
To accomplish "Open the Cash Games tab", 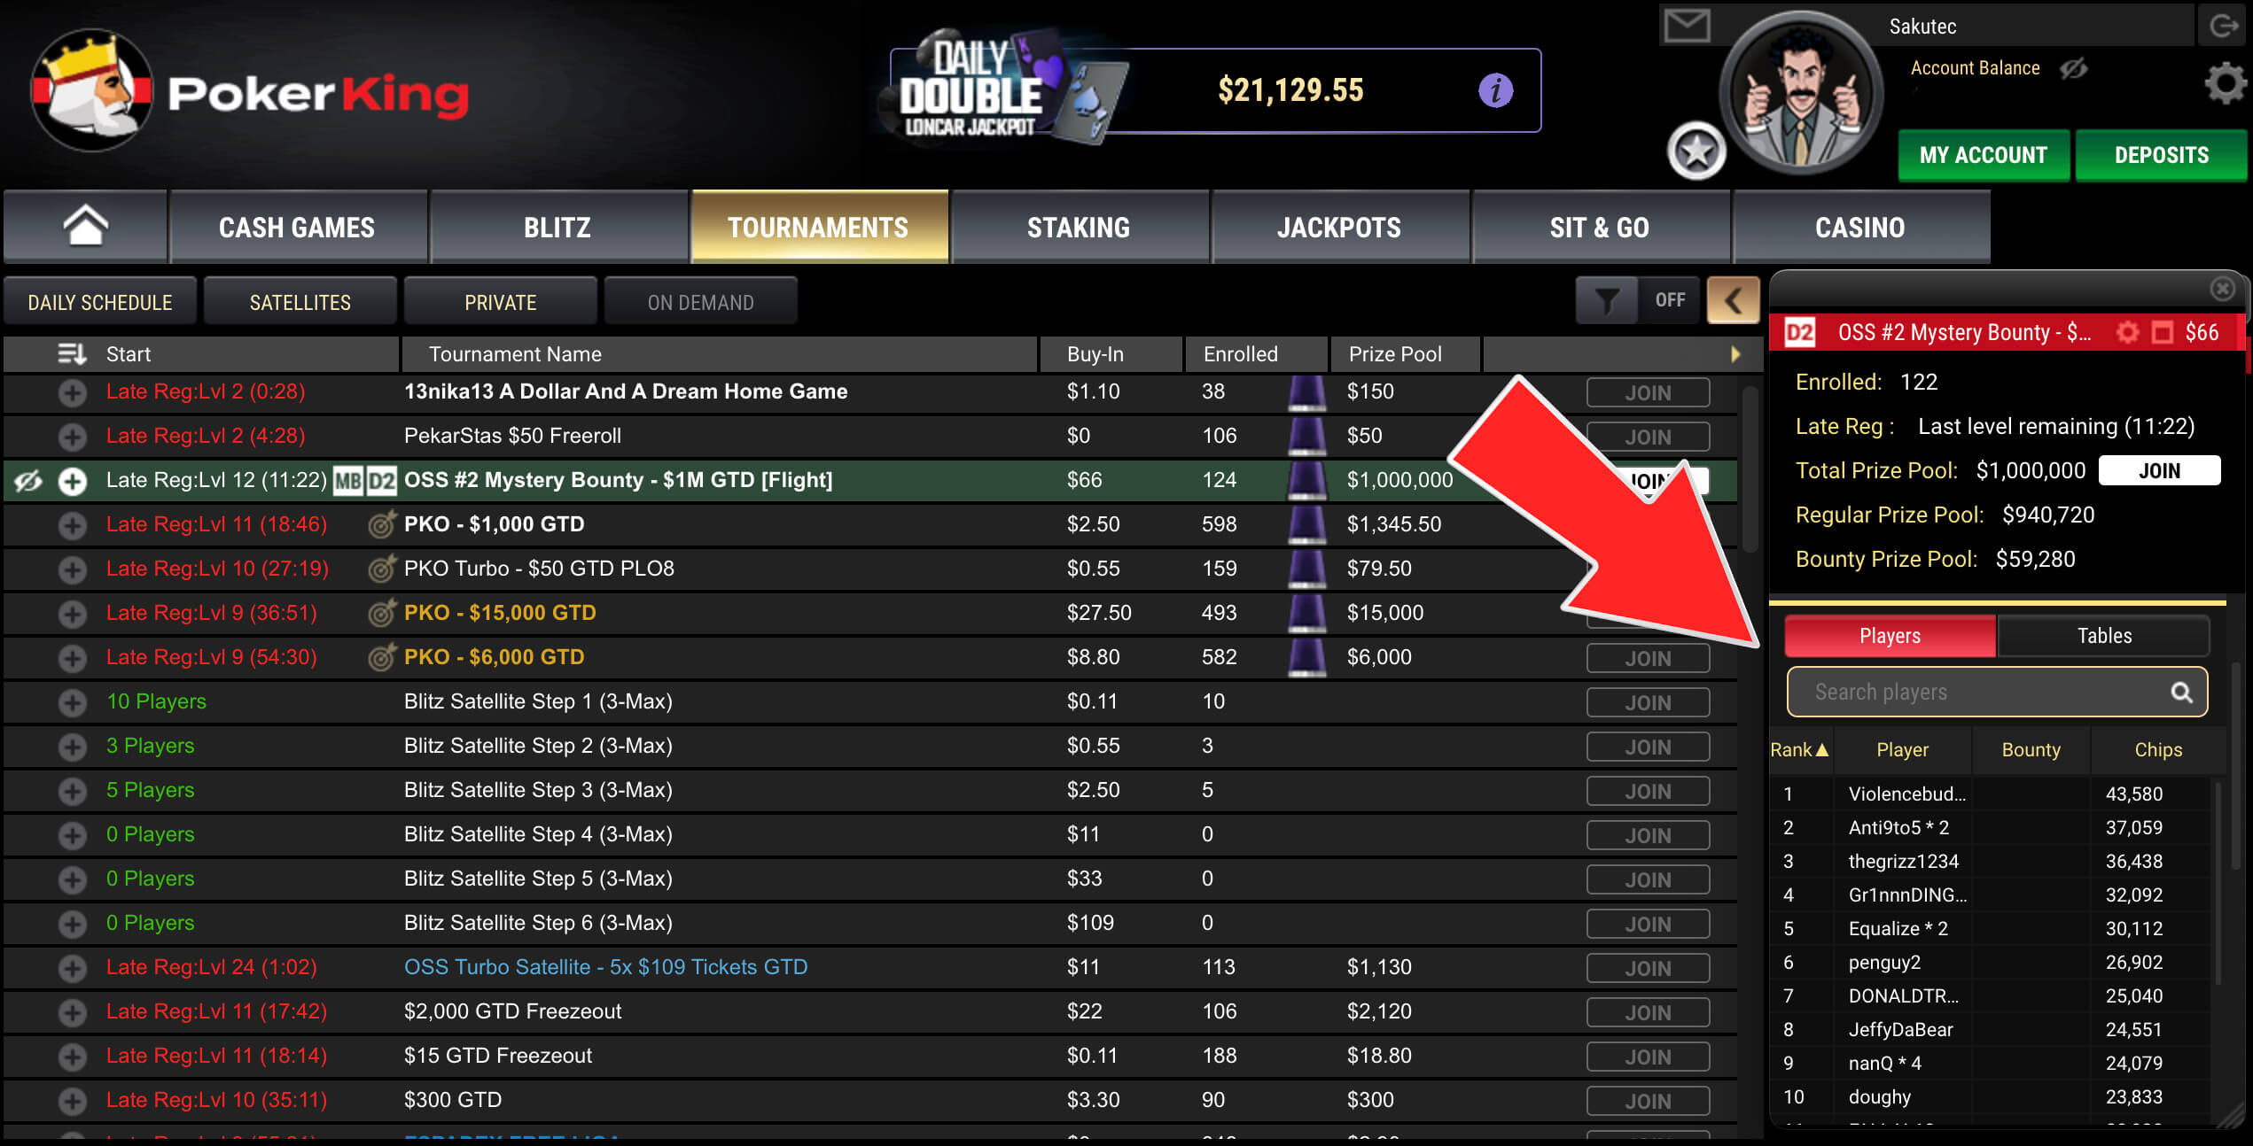I will point(297,227).
